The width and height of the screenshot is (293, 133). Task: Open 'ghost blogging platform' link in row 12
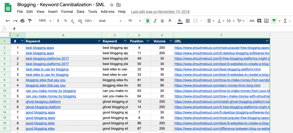pos(43,102)
